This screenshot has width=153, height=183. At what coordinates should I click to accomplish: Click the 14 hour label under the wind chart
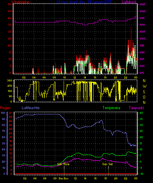point(85,77)
